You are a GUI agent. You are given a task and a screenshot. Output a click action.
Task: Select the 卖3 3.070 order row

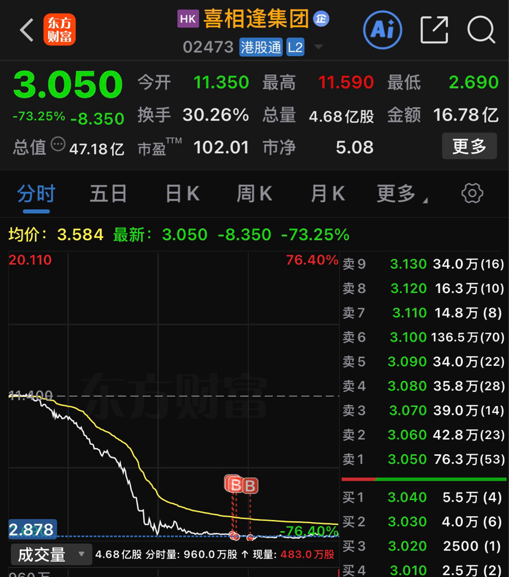tap(423, 410)
